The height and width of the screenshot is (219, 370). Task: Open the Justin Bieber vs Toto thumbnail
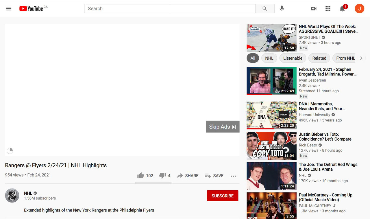(271, 146)
